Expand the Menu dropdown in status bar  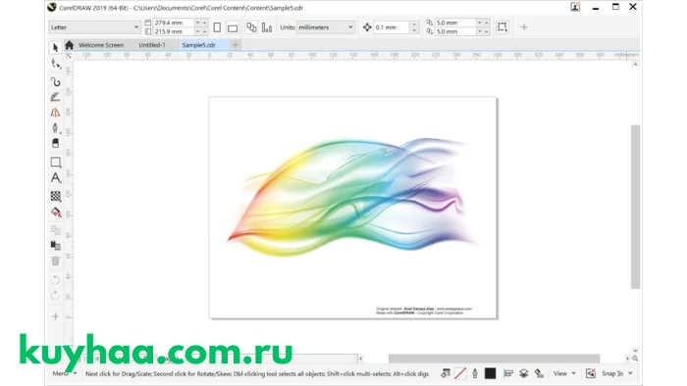[x=65, y=373]
